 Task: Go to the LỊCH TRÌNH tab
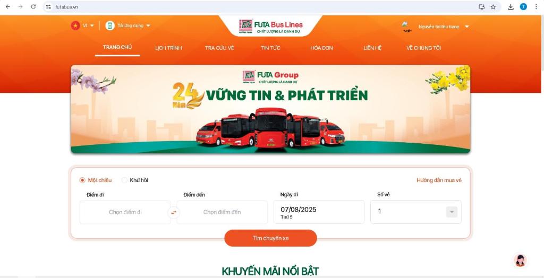[168, 48]
